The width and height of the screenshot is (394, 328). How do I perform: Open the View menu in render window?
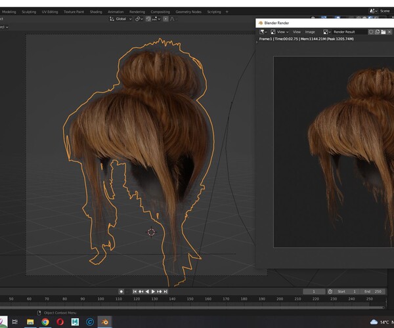[x=297, y=32]
